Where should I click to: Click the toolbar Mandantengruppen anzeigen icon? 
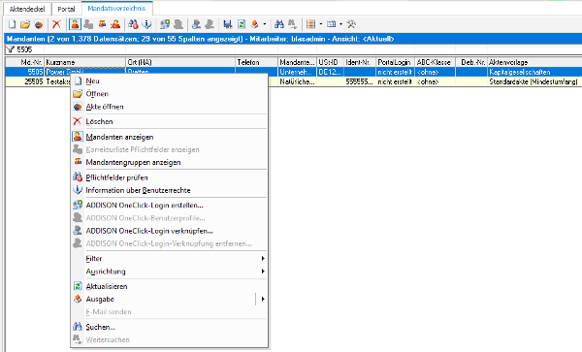(x=102, y=24)
